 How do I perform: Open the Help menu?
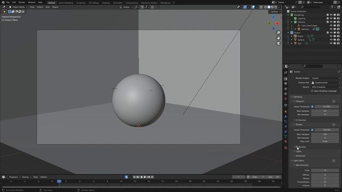point(40,2)
